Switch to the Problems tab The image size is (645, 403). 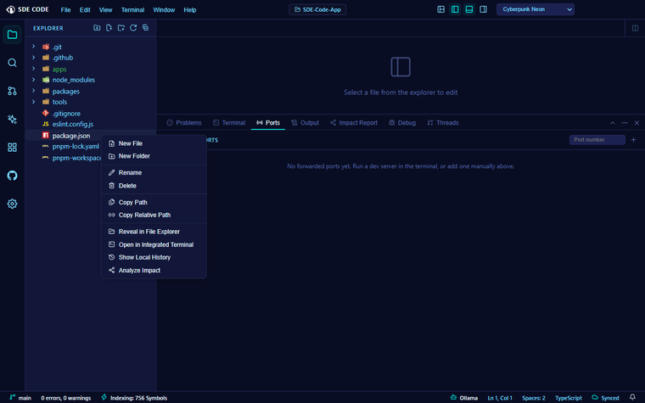pyautogui.click(x=184, y=123)
